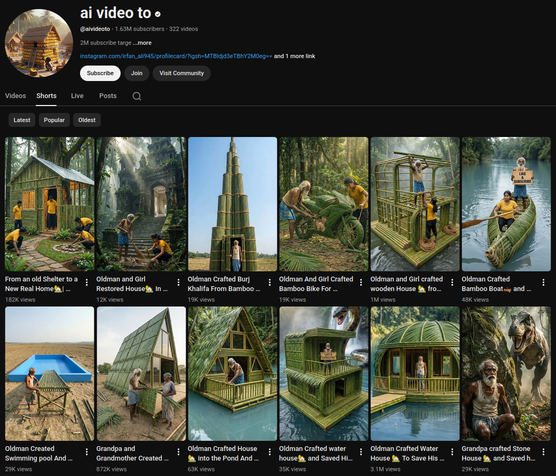The height and width of the screenshot is (476, 556).
Task: Select the Shorts tab
Action: click(46, 95)
